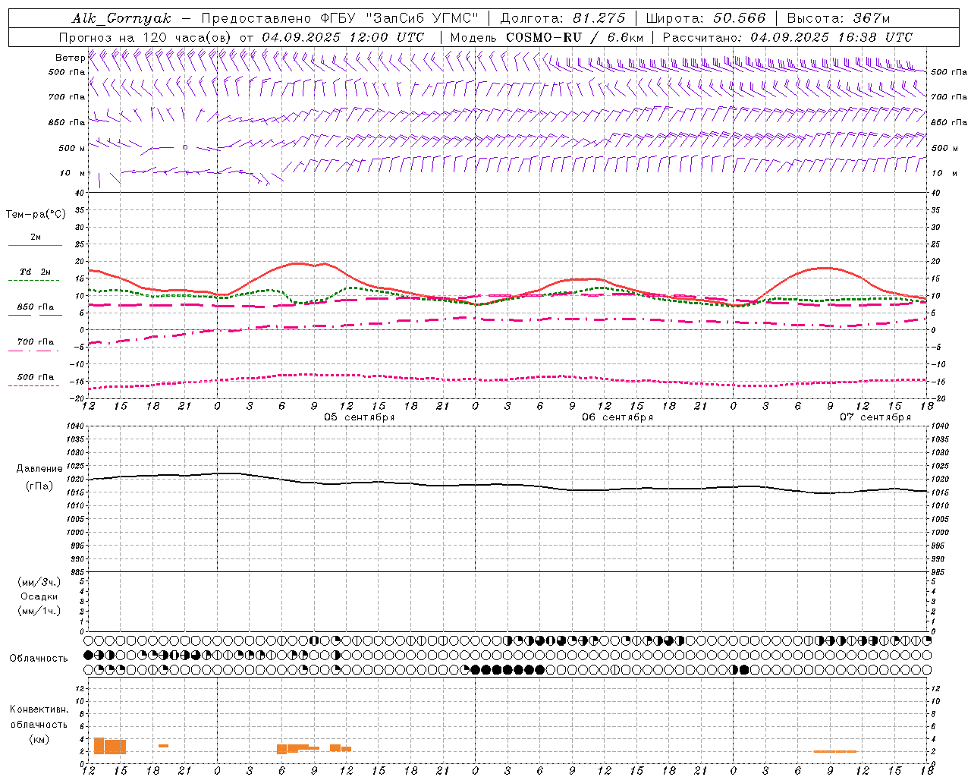Viewport: 971px width, 777px height.
Task: Click the 'Тем-ра(°C)' temperature panel label
Action: pyautogui.click(x=36, y=215)
